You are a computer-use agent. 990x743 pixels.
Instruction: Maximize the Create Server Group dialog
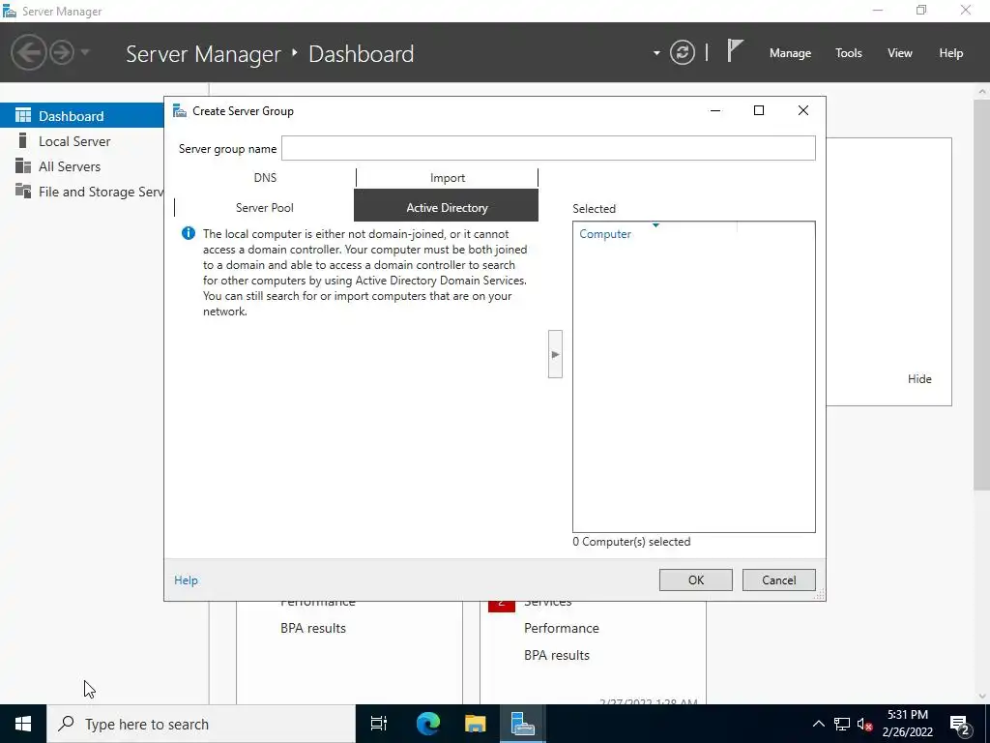coord(759,110)
